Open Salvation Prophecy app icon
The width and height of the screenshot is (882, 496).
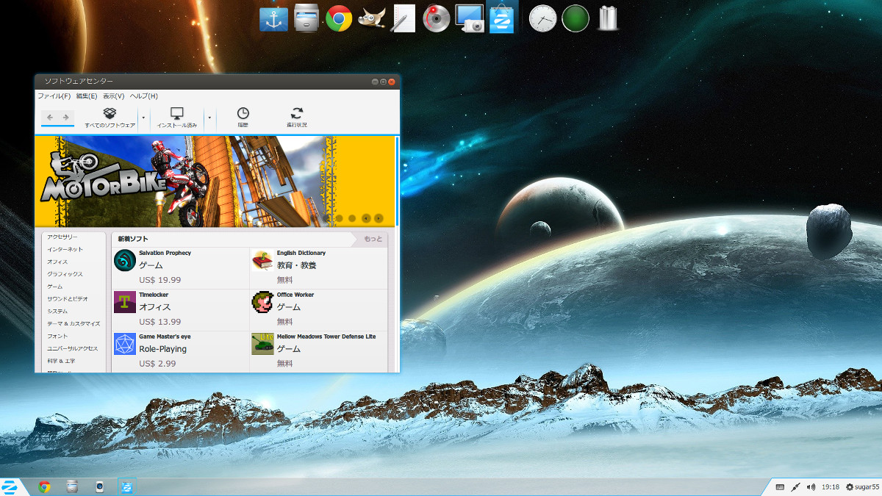click(x=125, y=261)
